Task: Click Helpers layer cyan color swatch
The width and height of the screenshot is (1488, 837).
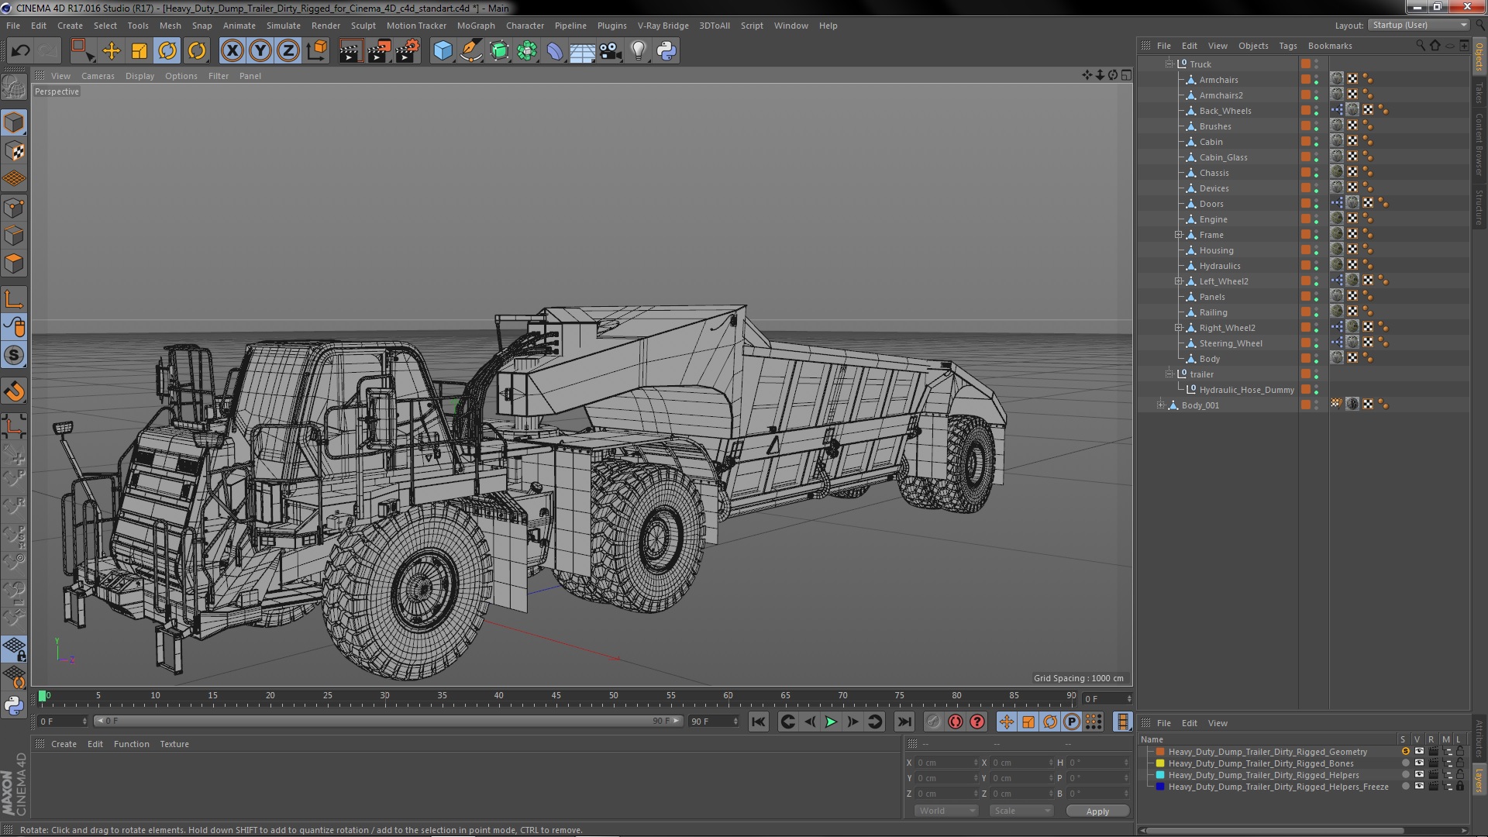Action: coord(1160,775)
